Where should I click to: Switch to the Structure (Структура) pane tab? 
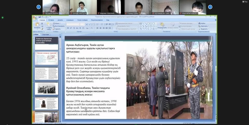[x=46, y=34]
